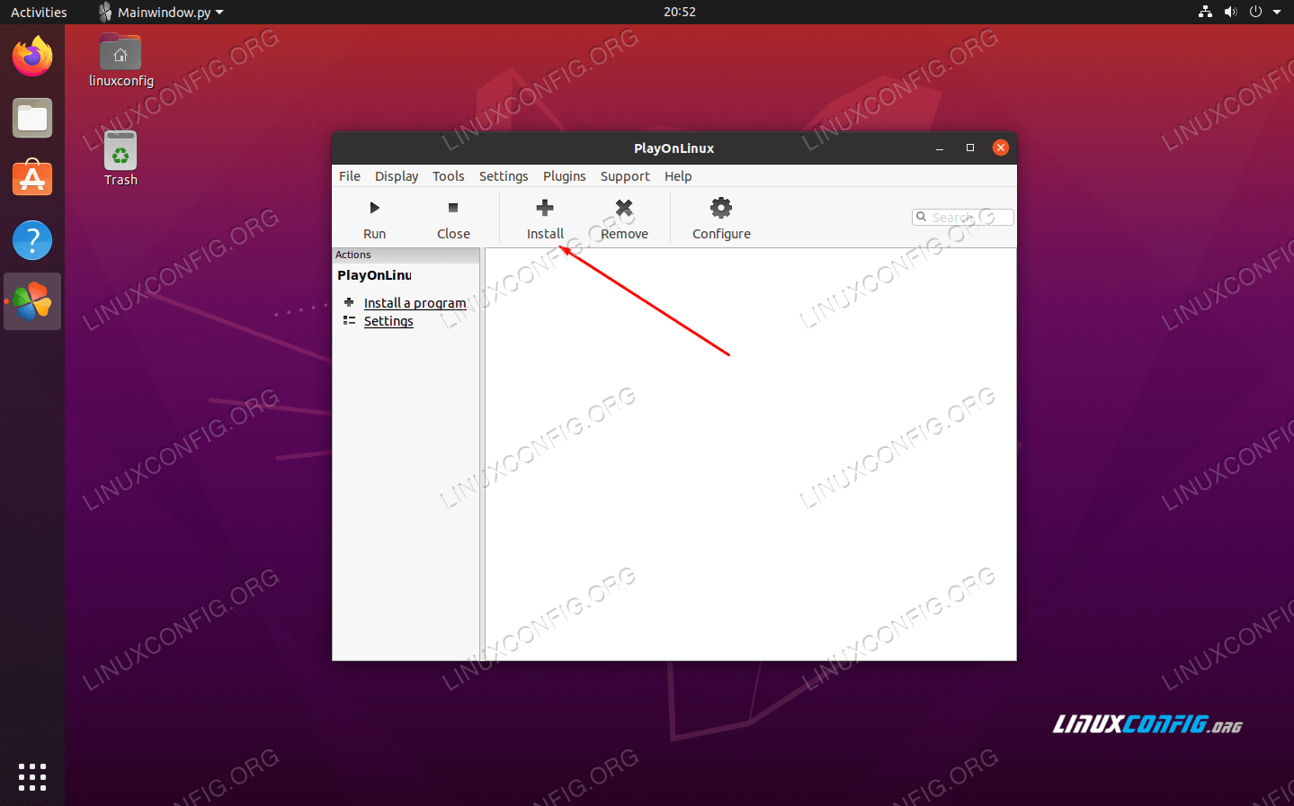The image size is (1294, 806).
Task: Open the Display menu
Action: [397, 176]
